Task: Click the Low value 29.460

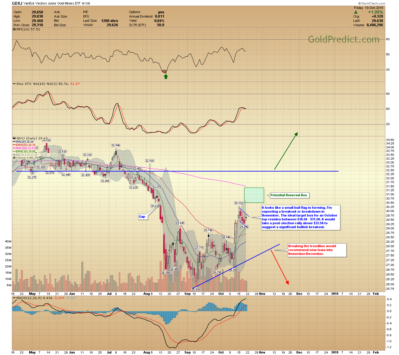Action: coord(38,21)
